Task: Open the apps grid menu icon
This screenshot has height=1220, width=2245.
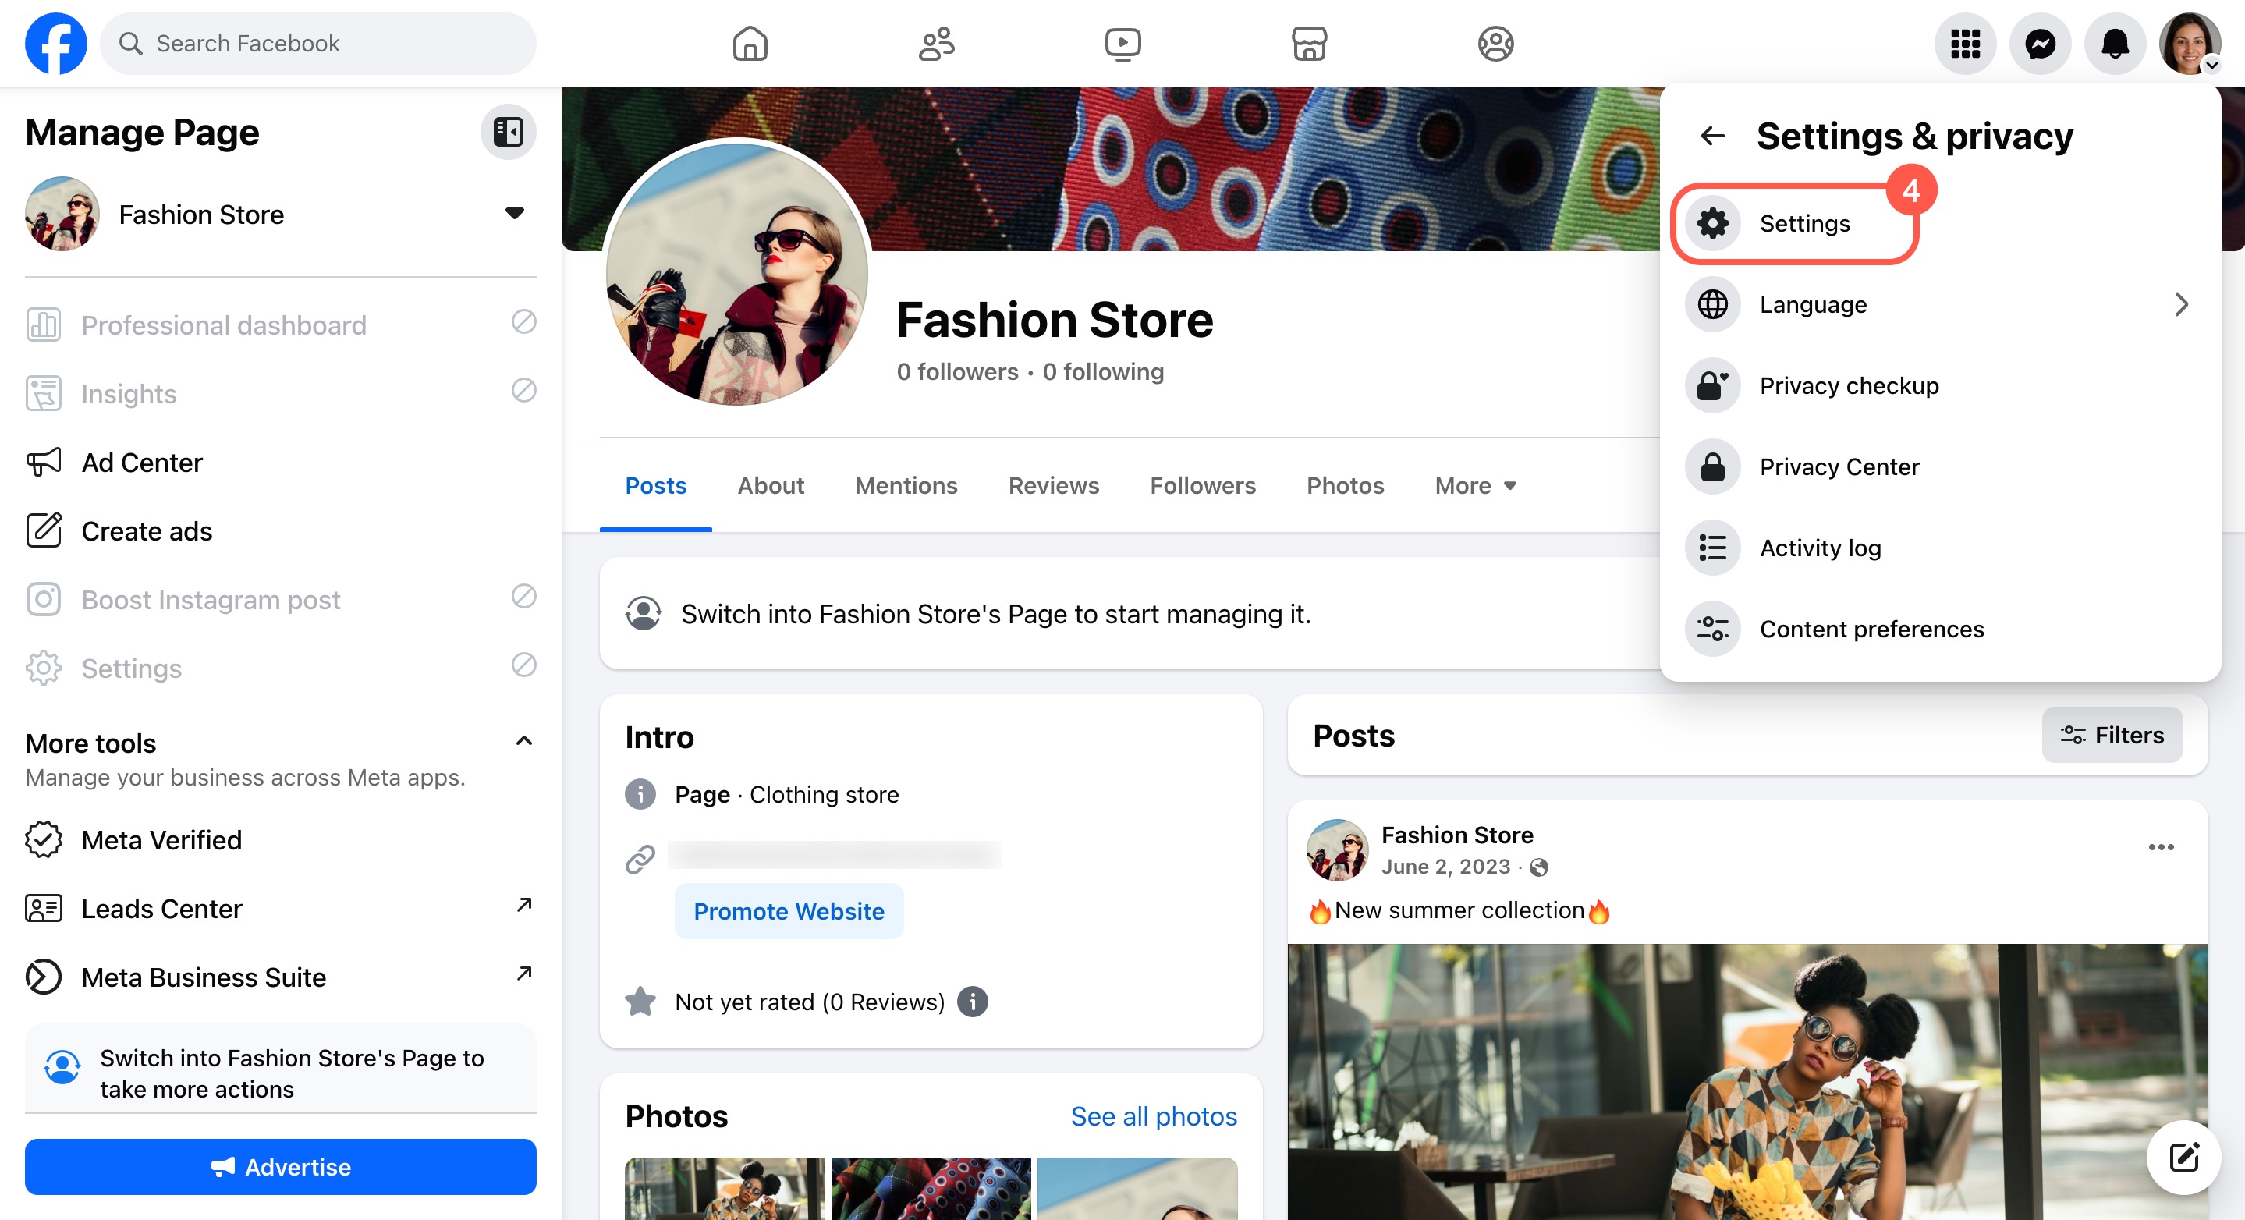Action: (1964, 44)
